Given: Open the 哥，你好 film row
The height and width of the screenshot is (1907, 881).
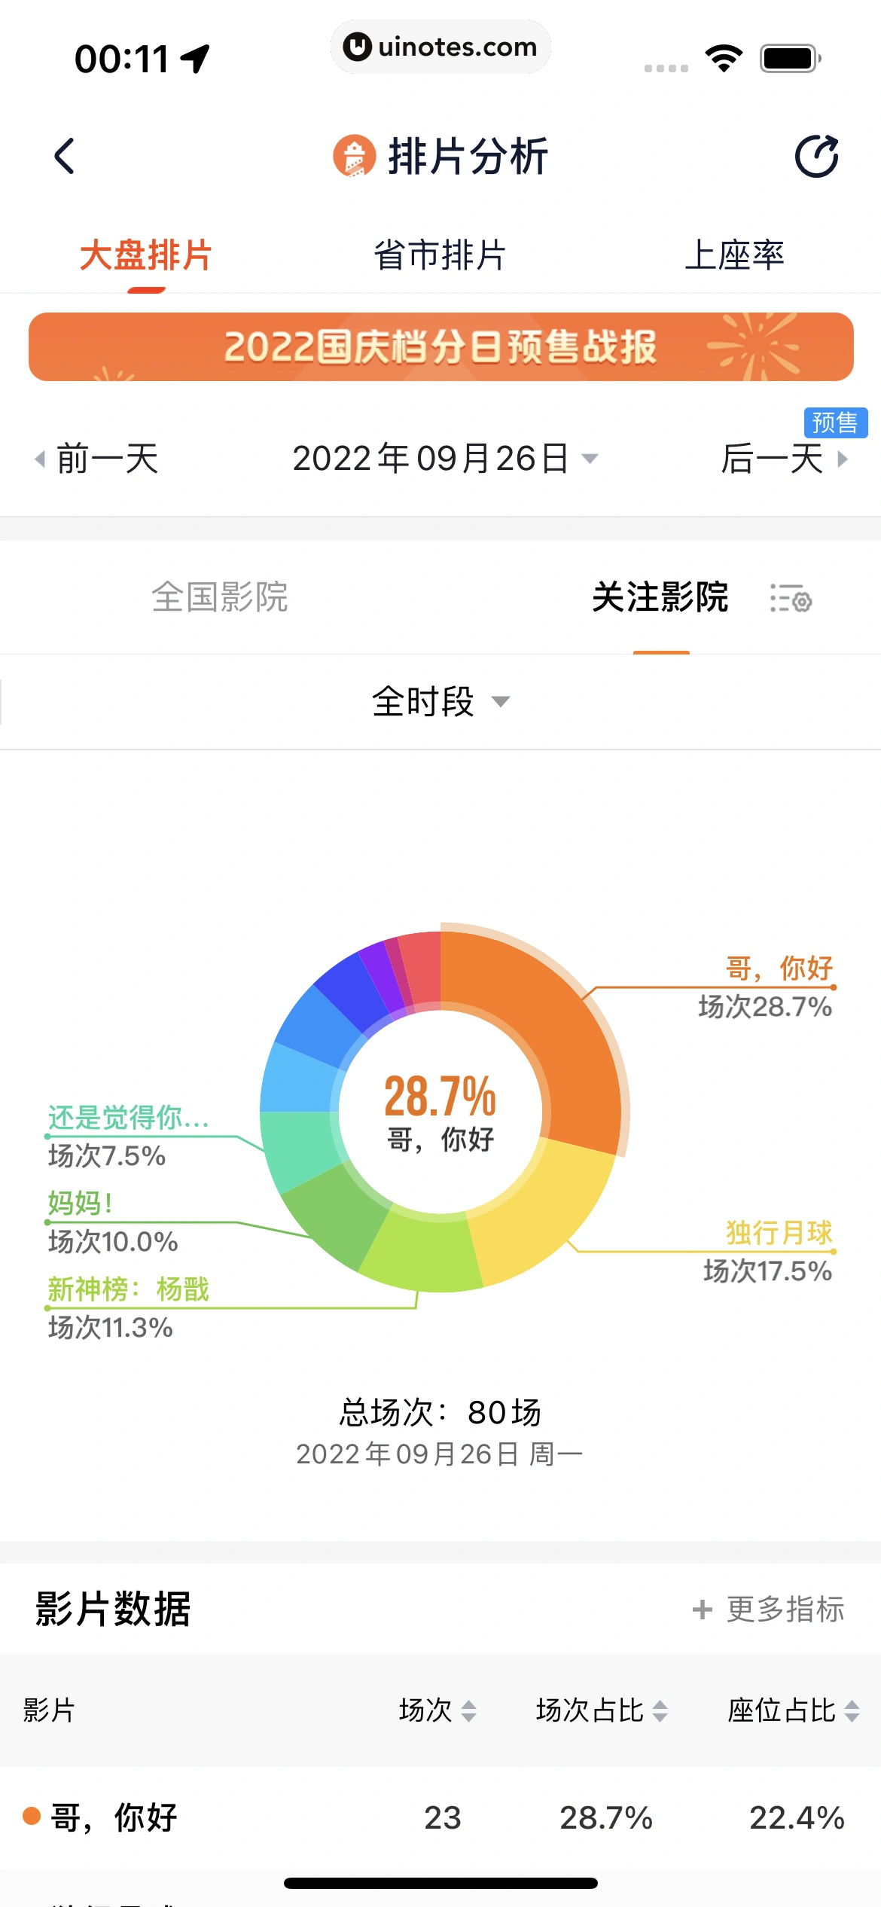Looking at the screenshot, I should (x=440, y=1817).
